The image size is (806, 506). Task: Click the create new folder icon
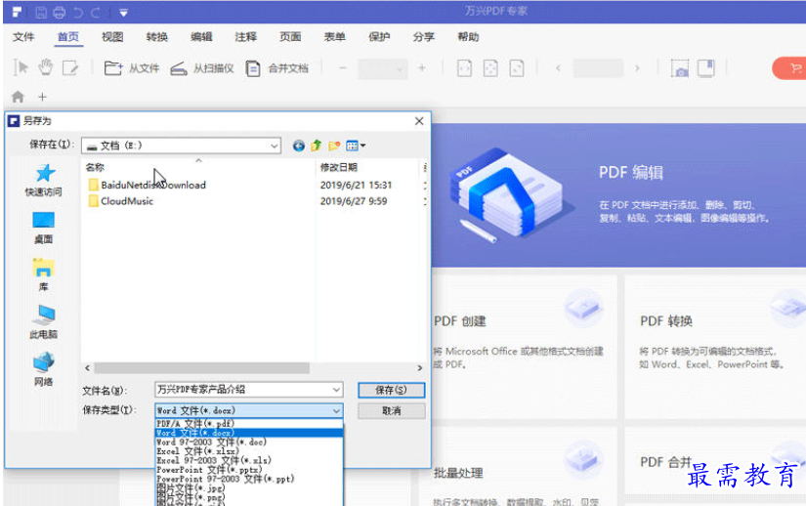click(334, 146)
